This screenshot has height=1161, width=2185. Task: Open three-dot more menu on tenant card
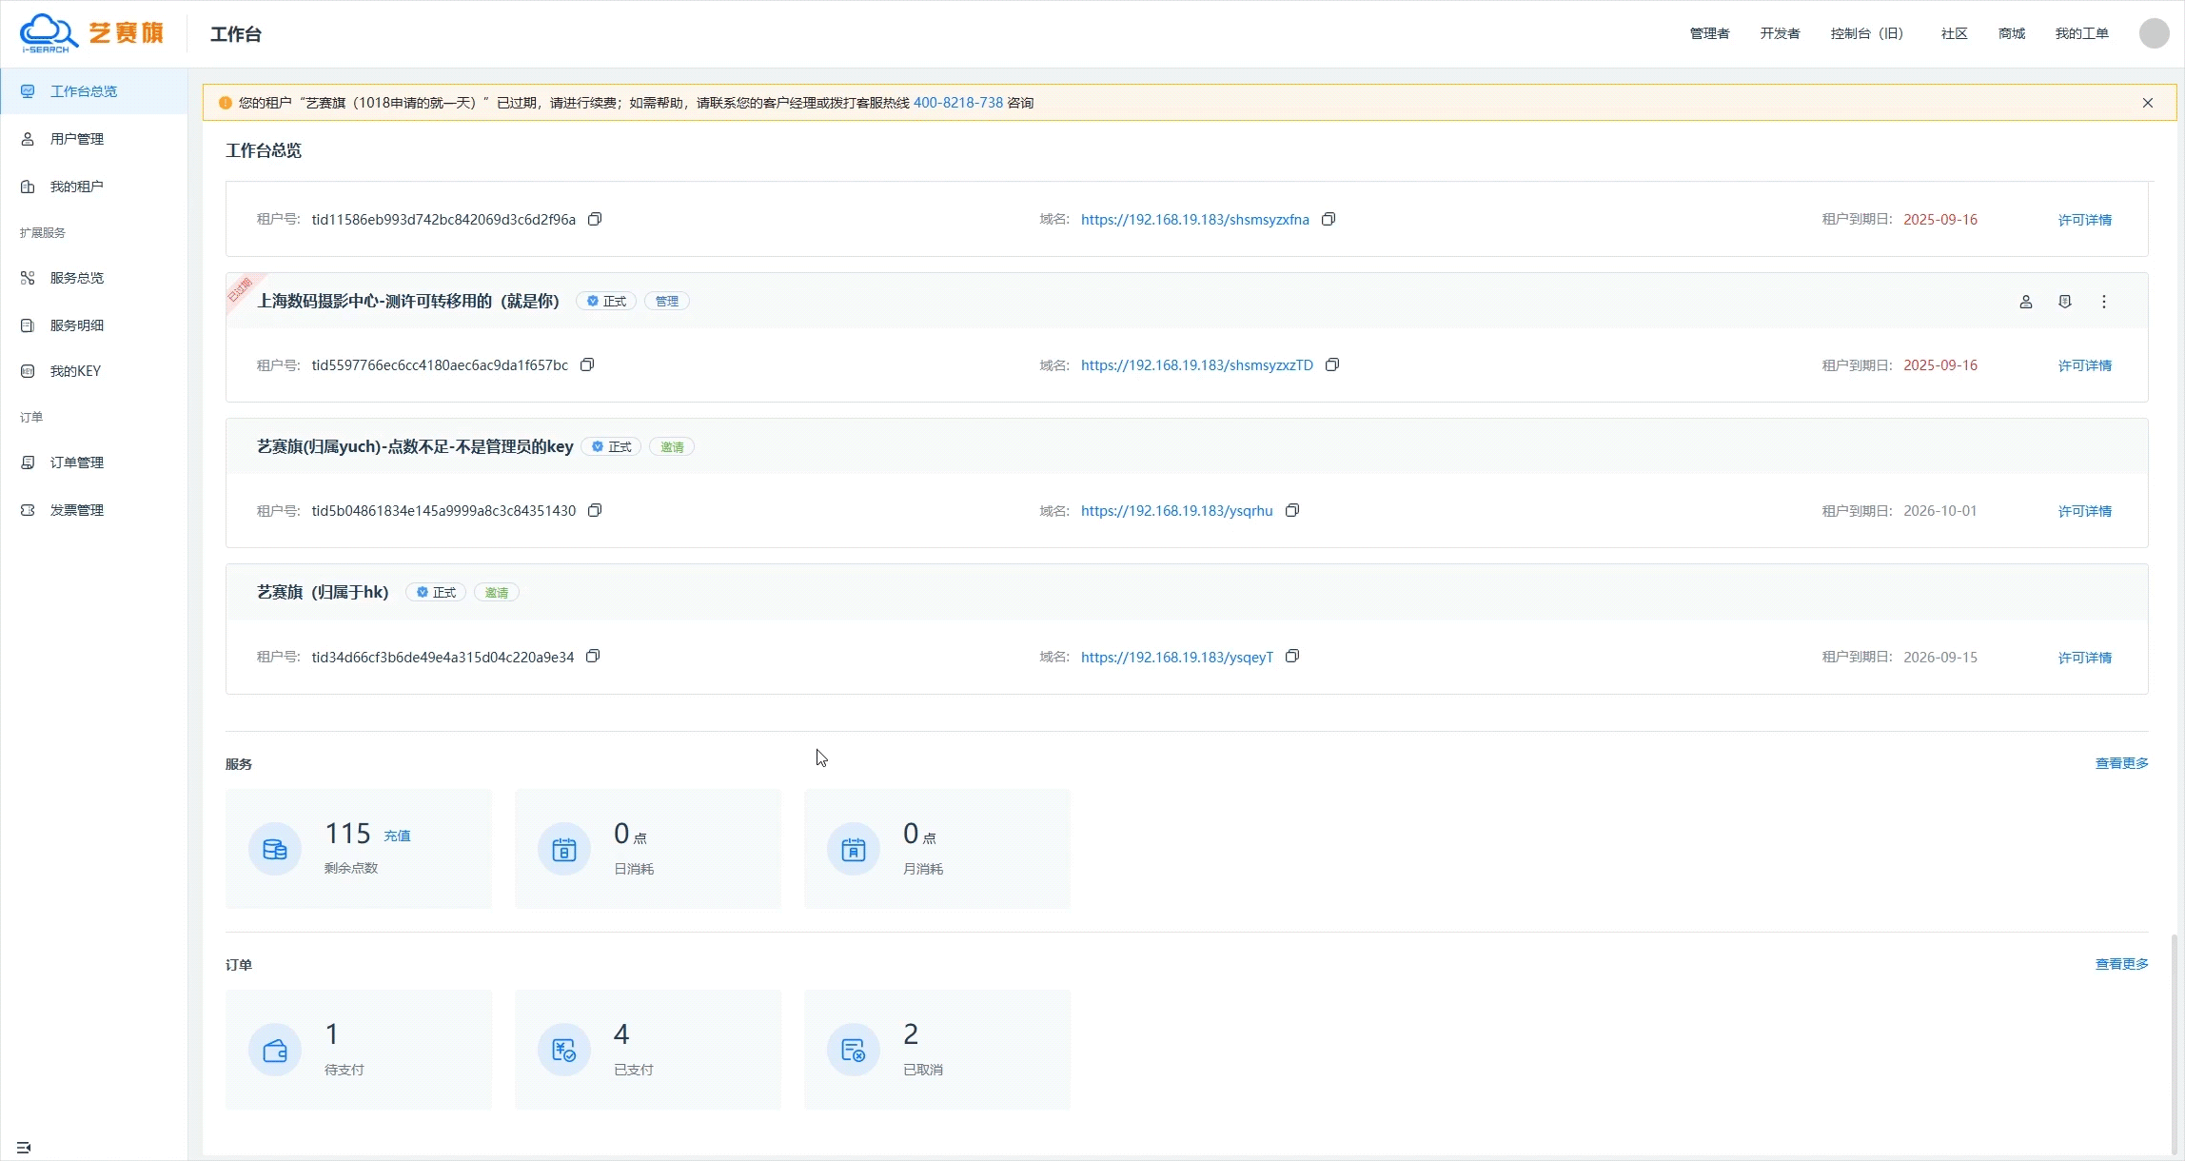click(2104, 302)
